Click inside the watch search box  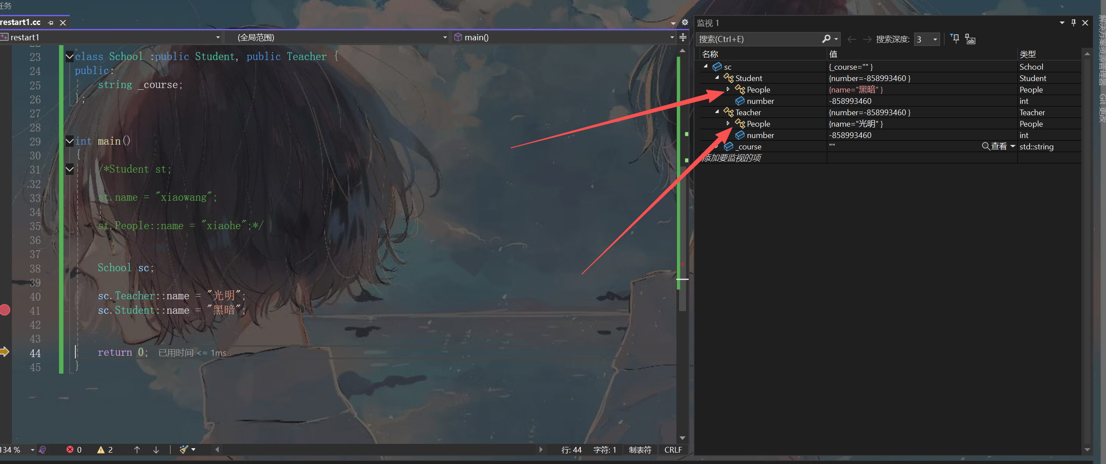click(758, 39)
